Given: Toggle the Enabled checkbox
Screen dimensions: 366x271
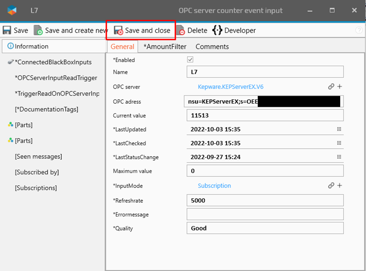Looking at the screenshot, I should pyautogui.click(x=190, y=60).
